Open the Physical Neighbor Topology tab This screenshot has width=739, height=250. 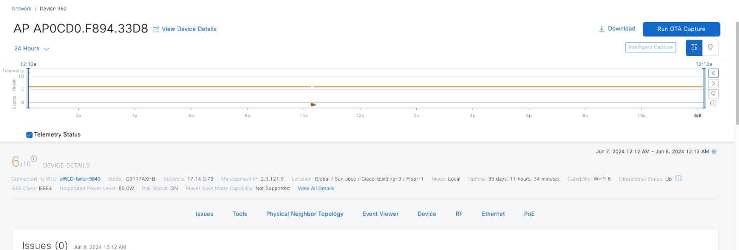(x=305, y=214)
